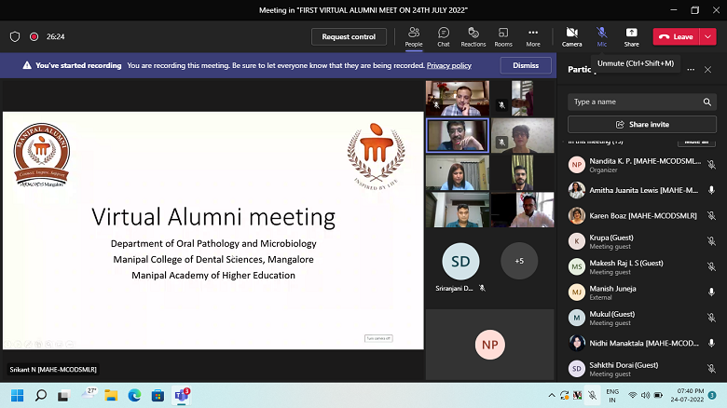The image size is (727, 408).
Task: Toggle the Camera on
Action: (571, 36)
